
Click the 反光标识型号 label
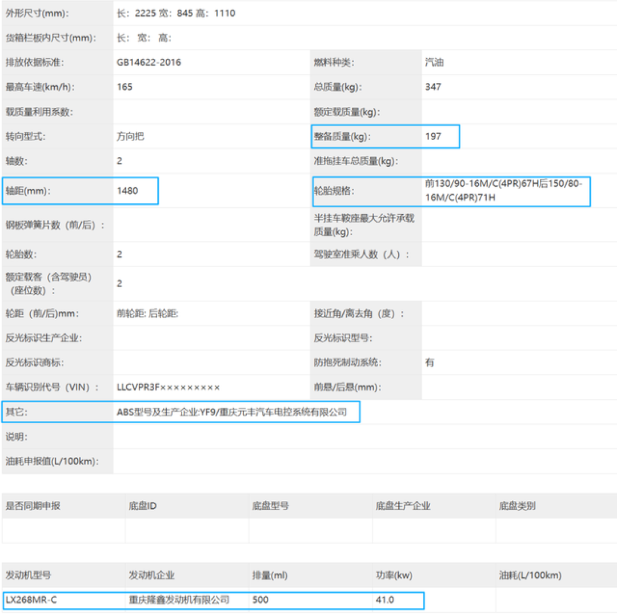pos(343,338)
